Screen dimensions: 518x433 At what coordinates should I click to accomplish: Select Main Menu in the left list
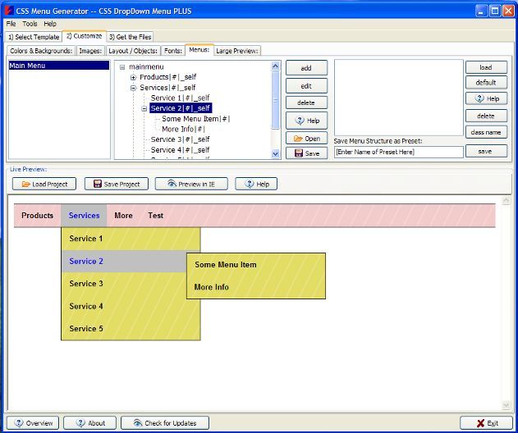pos(59,66)
